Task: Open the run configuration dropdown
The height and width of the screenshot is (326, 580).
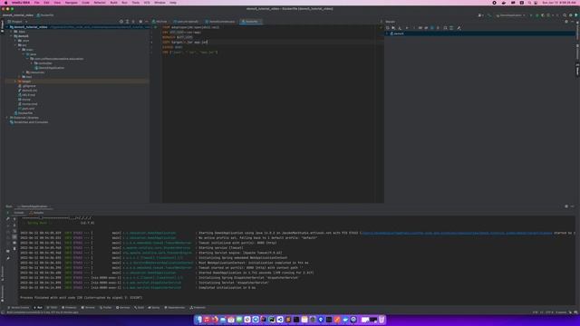Action: (510, 15)
